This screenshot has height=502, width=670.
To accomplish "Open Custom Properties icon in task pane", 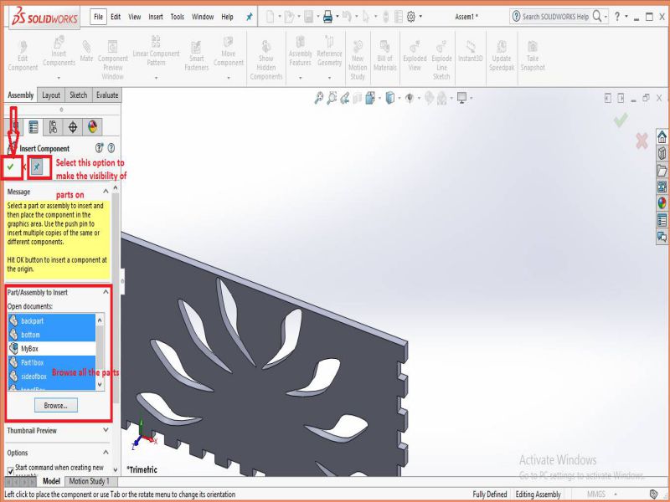I will 662,220.
